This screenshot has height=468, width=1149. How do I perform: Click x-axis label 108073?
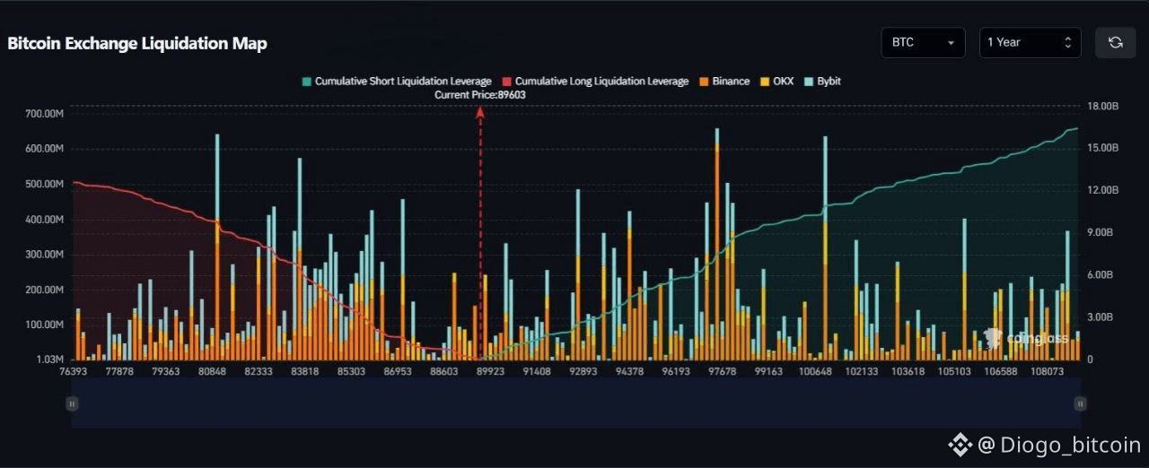pos(1046,371)
